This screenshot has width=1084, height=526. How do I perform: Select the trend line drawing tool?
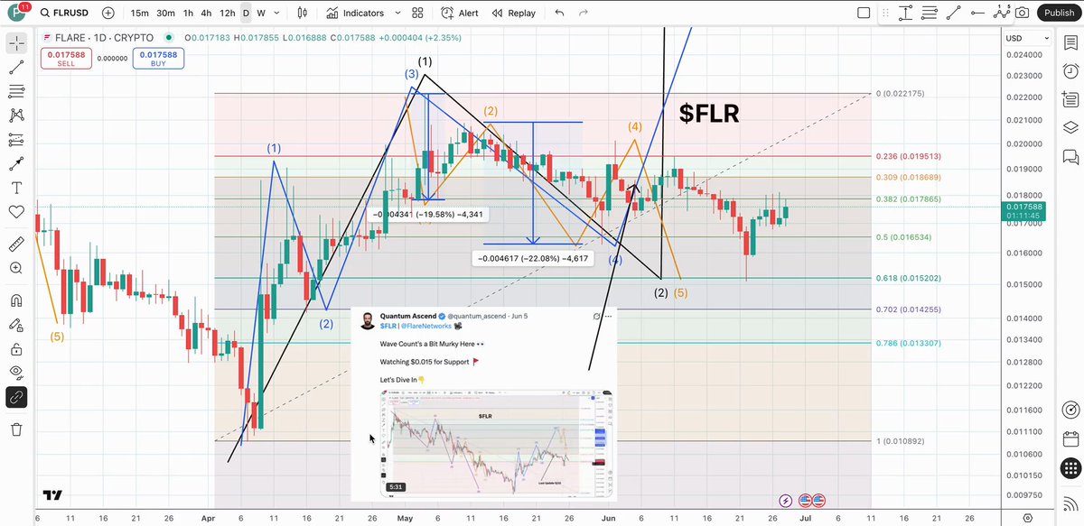(16, 67)
